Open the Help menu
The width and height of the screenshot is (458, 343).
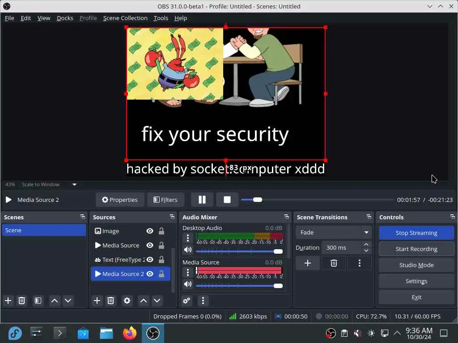point(181,18)
